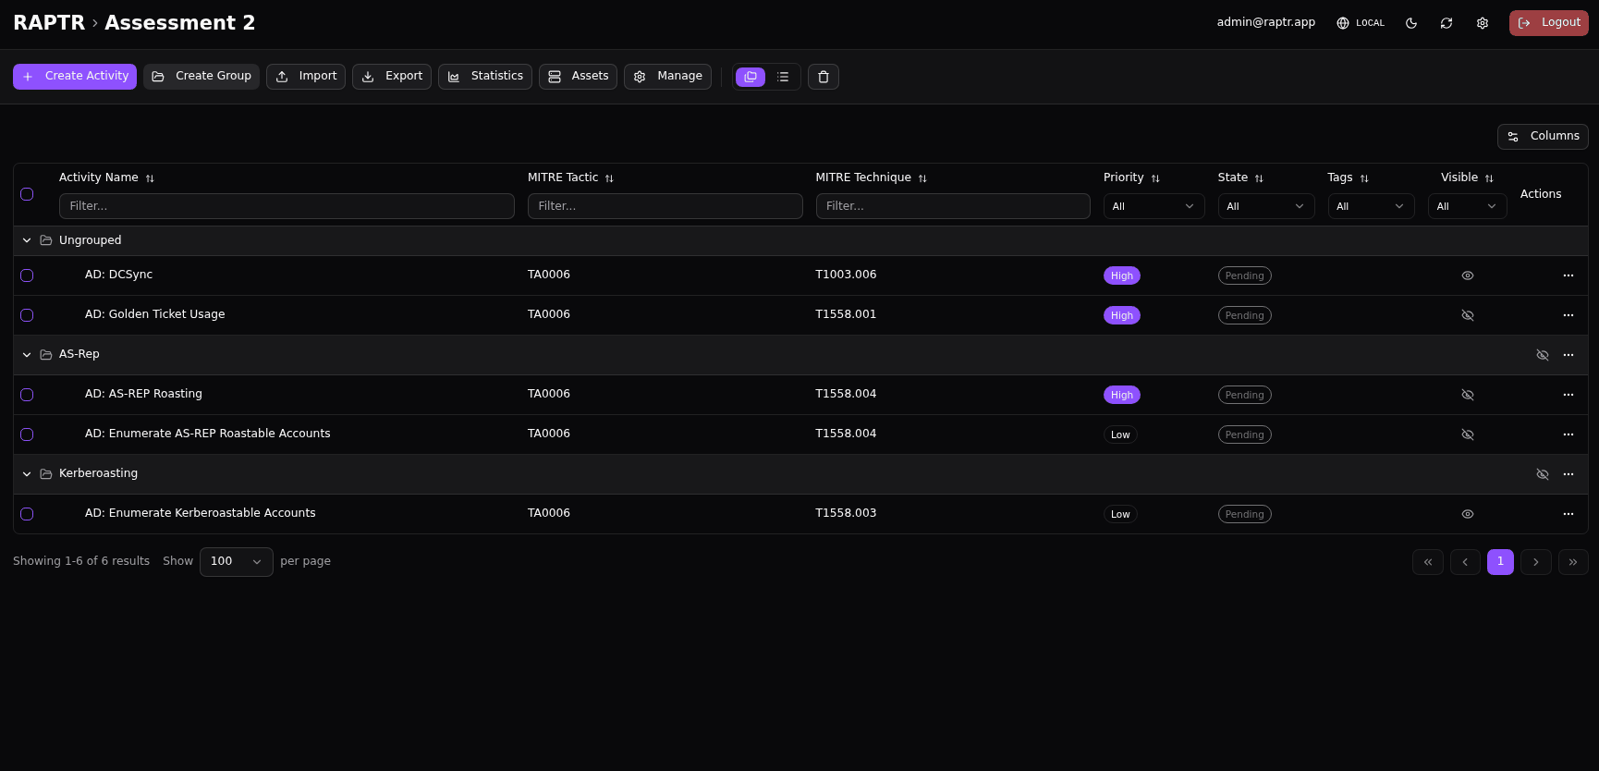1599x771 pixels.
Task: Click the MITRE Technique filter field
Action: [x=952, y=206]
